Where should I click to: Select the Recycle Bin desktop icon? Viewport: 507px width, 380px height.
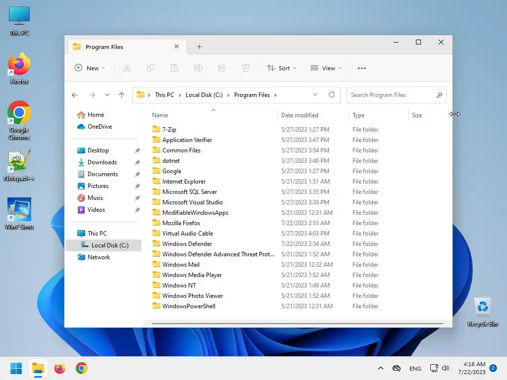coord(482,313)
